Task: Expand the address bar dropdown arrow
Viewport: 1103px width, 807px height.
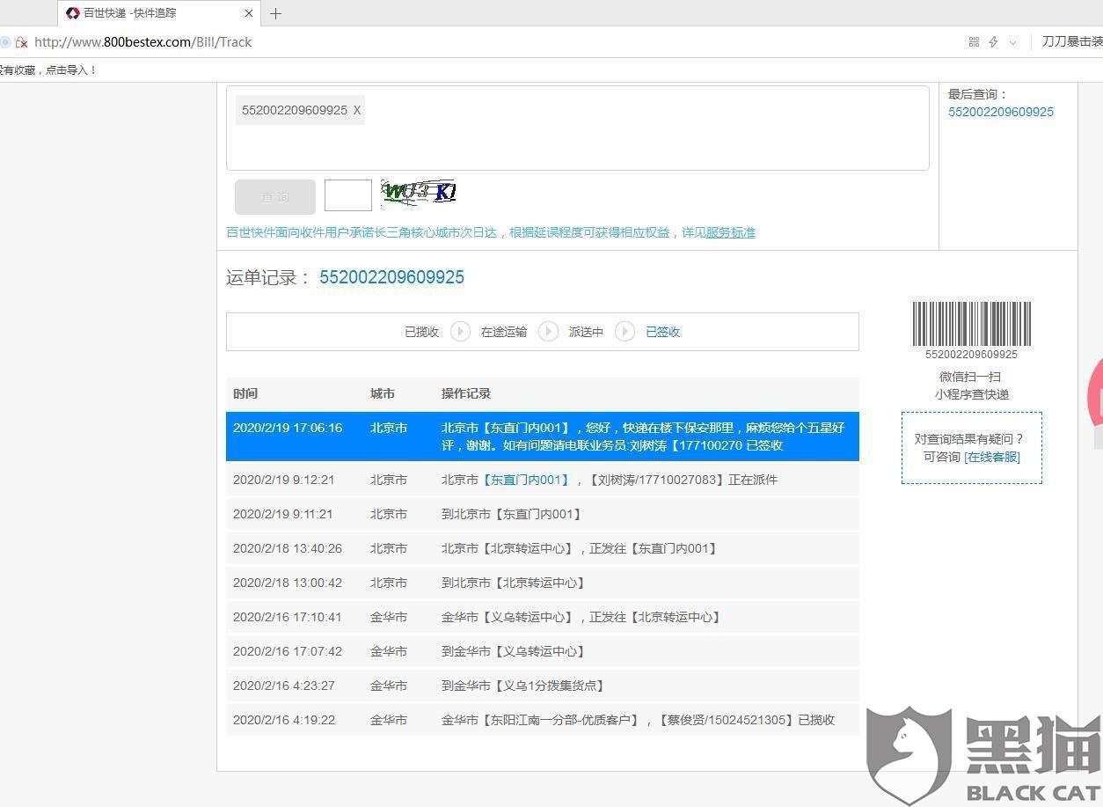Action: coord(1012,42)
